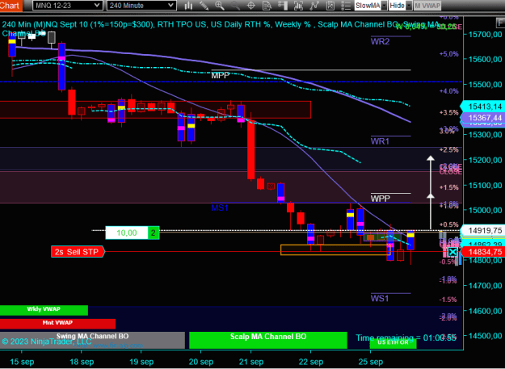The height and width of the screenshot is (369, 505).
Task: Open the 240 Minute interval dropdown
Action: point(141,6)
